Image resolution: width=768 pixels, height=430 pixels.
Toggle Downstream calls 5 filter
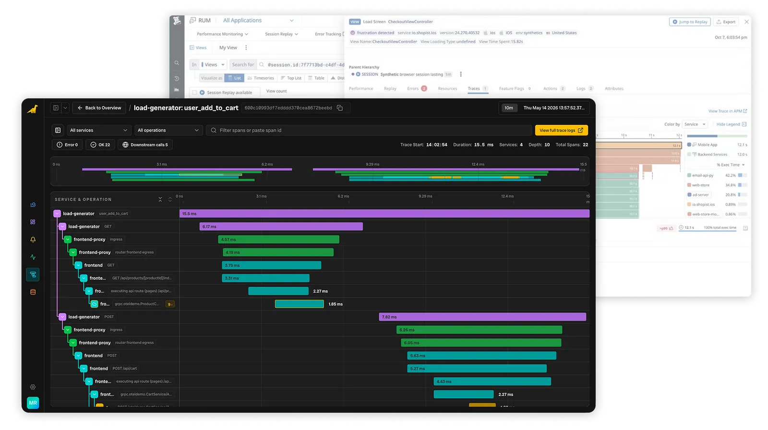pyautogui.click(x=145, y=144)
